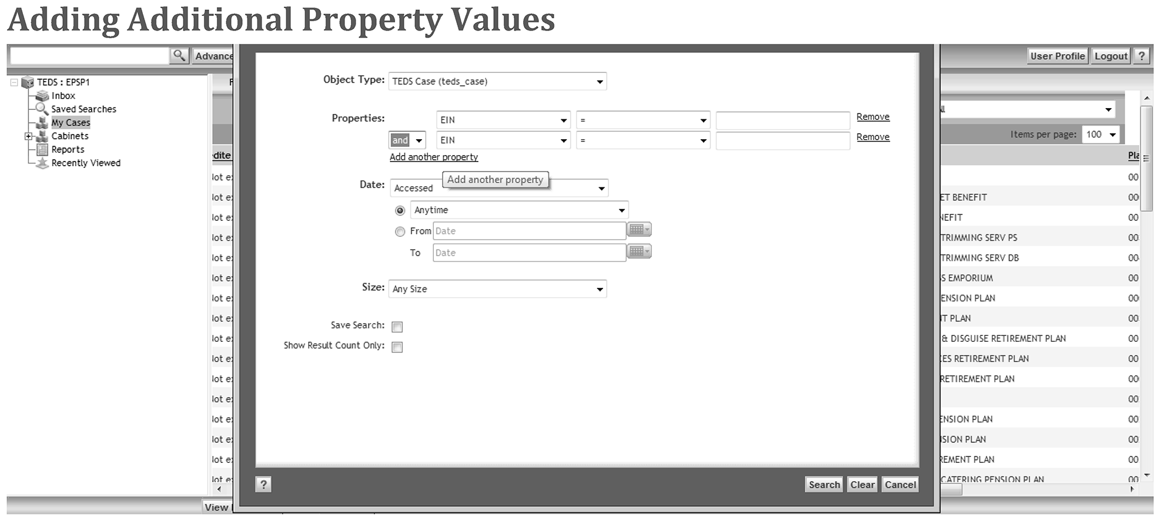The height and width of the screenshot is (521, 1161).
Task: Click the top-right help question mark button
Action: (x=1141, y=56)
